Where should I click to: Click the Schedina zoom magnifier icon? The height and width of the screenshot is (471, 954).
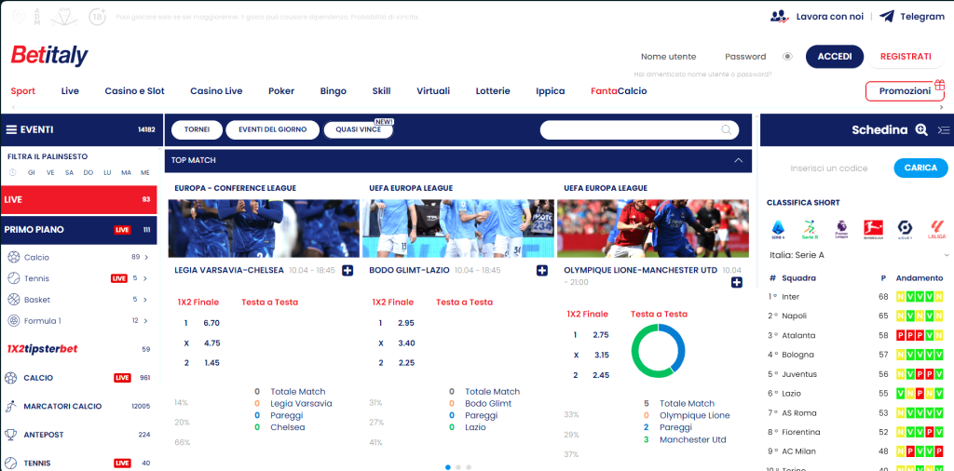point(921,129)
